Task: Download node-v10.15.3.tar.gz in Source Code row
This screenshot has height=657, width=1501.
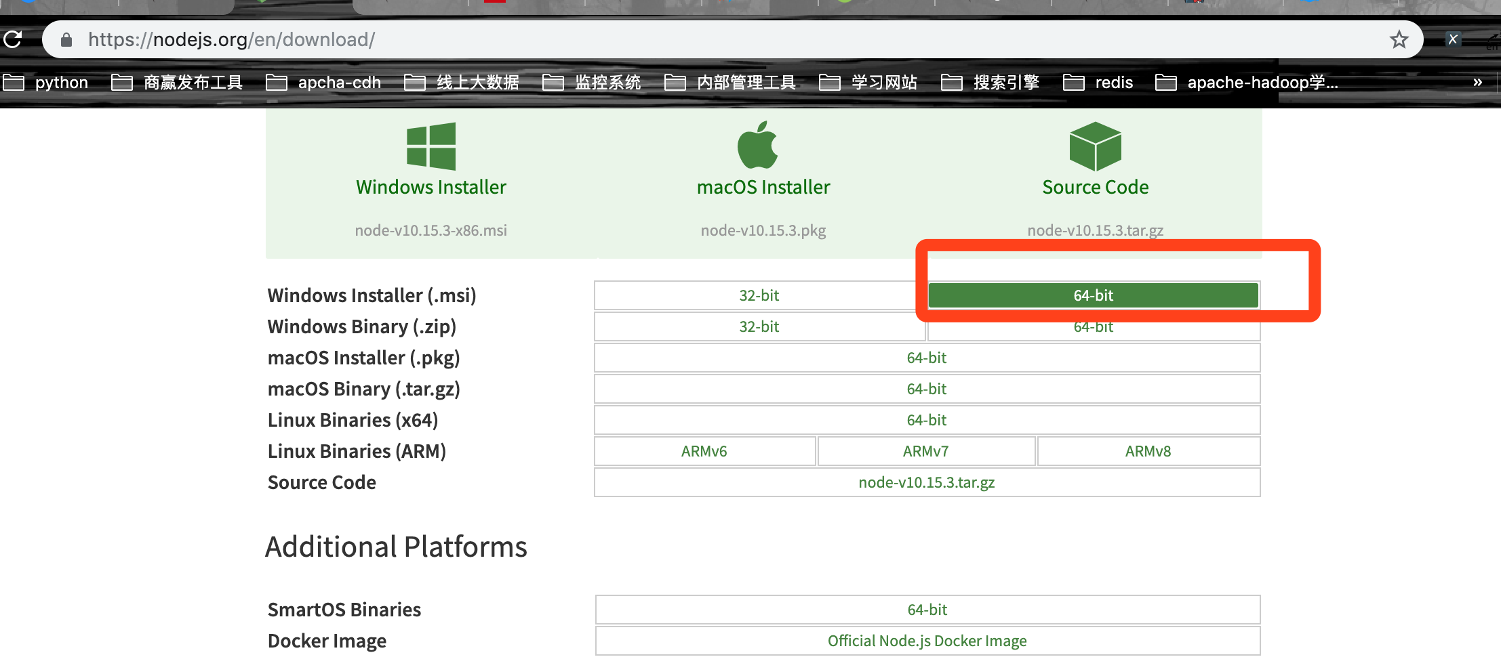Action: tap(927, 482)
